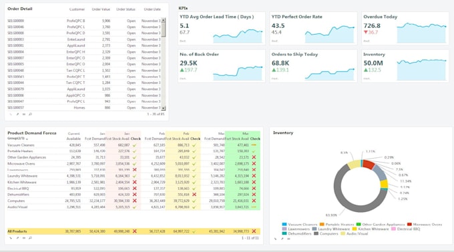This screenshot has width=454, height=252.
Task: Click 726.8 value on Overdue Today card
Action: [x=372, y=25]
